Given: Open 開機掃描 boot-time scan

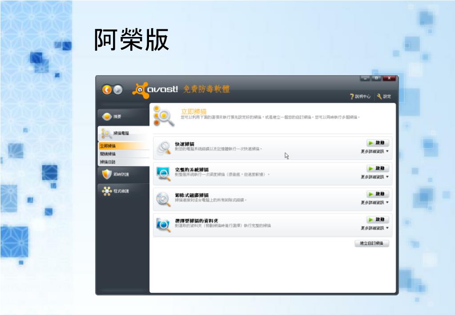Looking at the screenshot, I should (x=124, y=154).
